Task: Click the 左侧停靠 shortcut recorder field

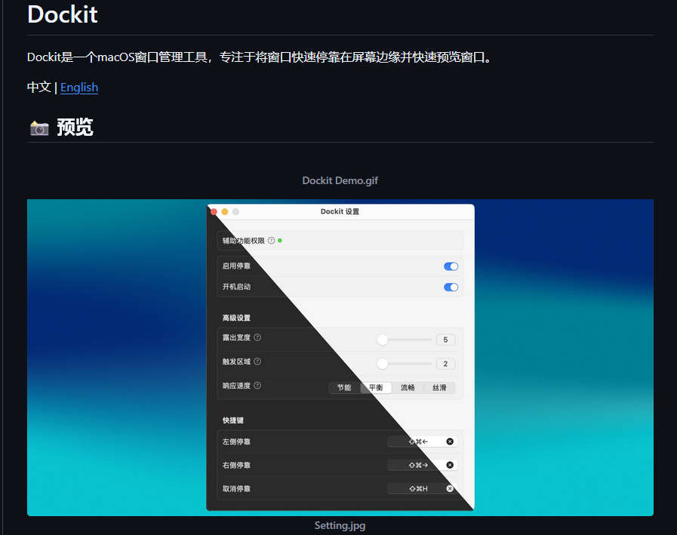Action: 422,441
